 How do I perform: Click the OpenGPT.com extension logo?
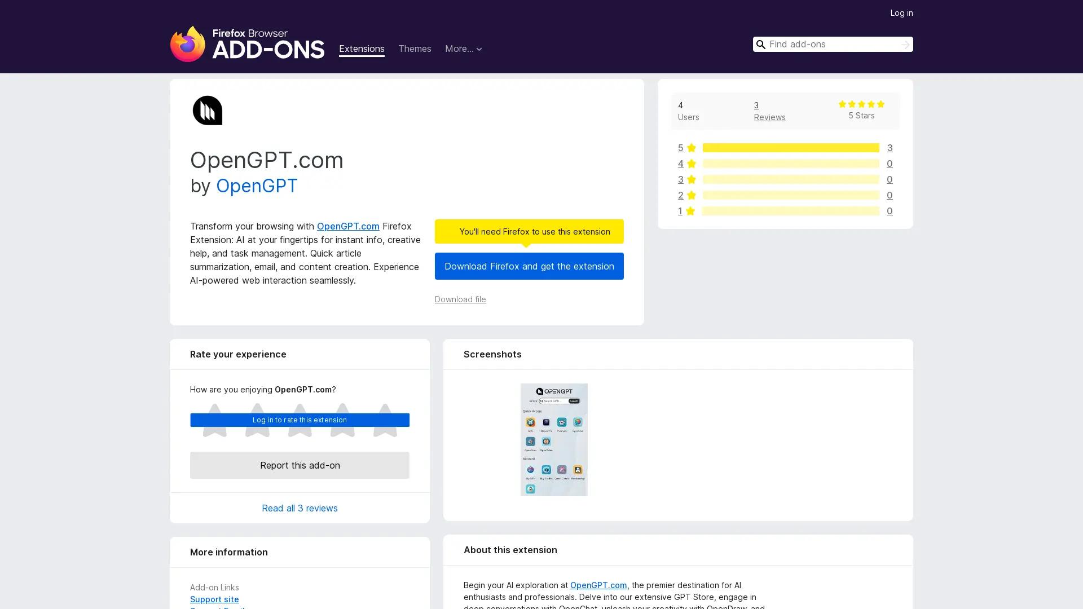[208, 110]
